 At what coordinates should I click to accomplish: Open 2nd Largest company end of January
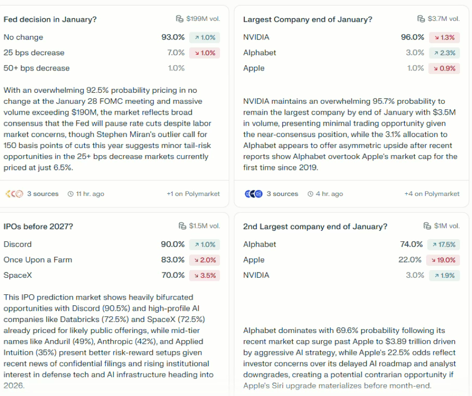coord(315,227)
